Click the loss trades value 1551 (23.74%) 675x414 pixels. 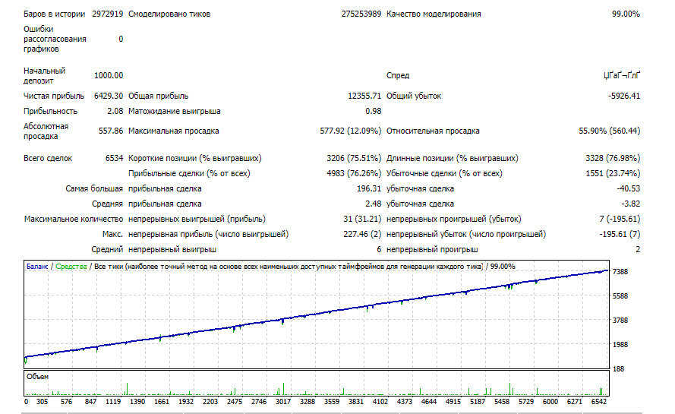(x=613, y=173)
